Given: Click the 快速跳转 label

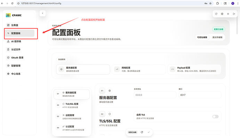Looking at the screenshot, I should point(62,59).
